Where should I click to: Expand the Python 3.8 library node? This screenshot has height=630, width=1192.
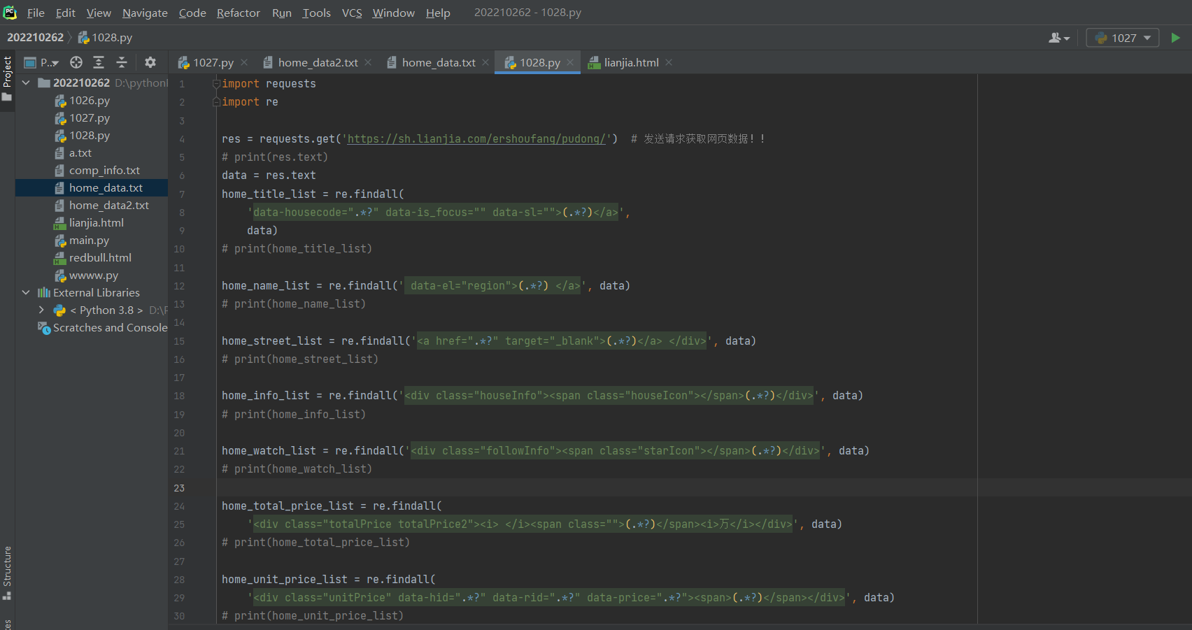point(41,310)
